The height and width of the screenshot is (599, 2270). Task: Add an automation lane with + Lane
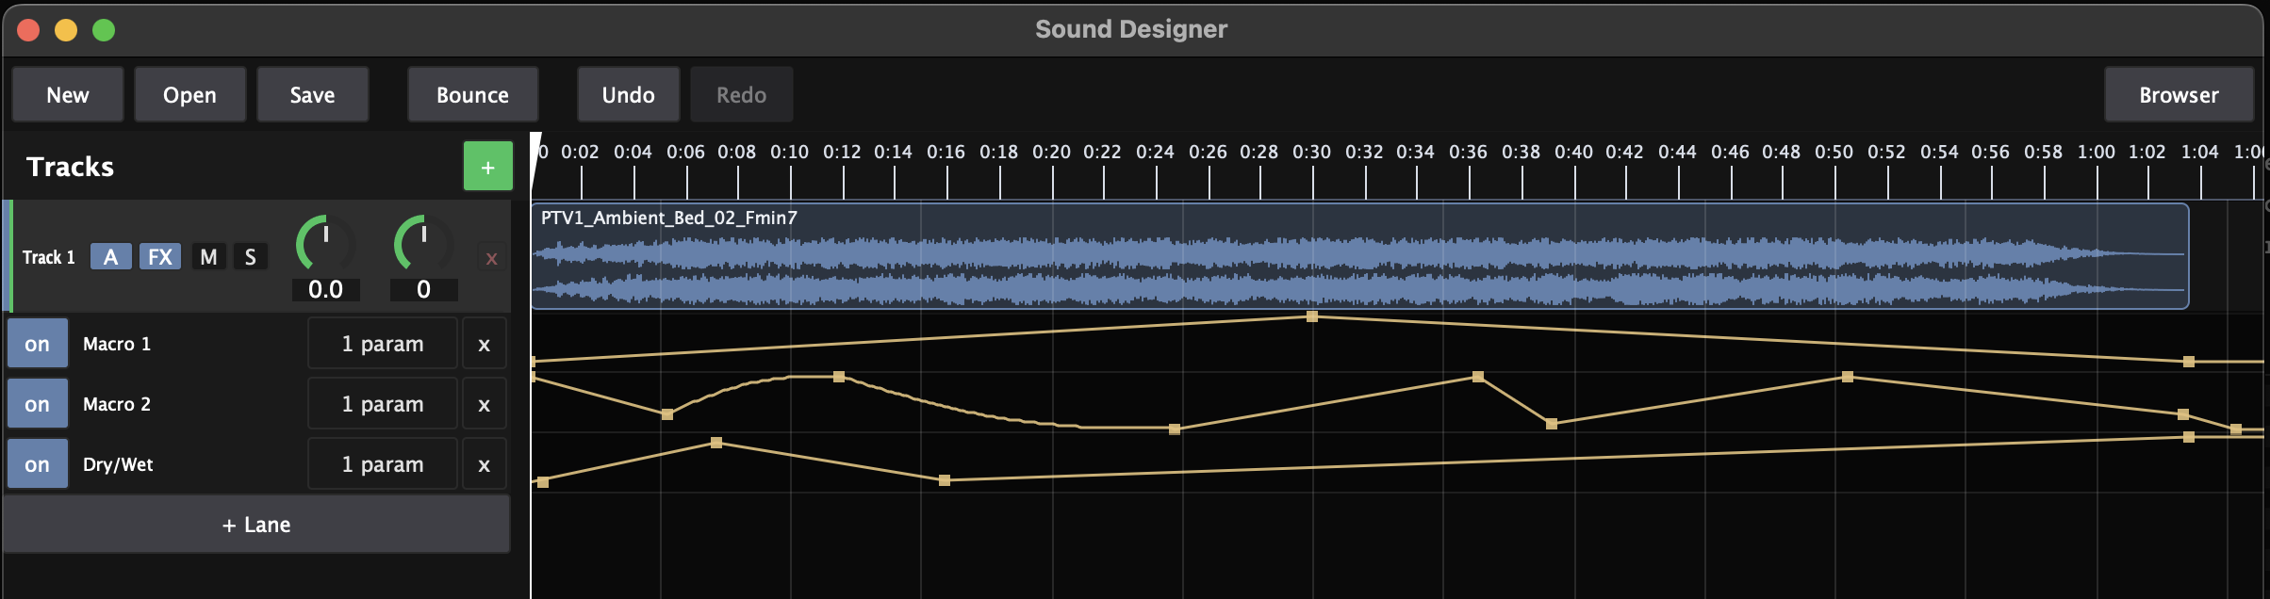tap(256, 525)
